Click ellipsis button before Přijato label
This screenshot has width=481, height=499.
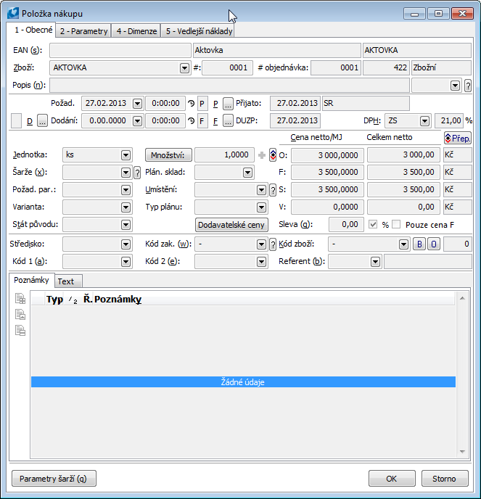[228, 104]
